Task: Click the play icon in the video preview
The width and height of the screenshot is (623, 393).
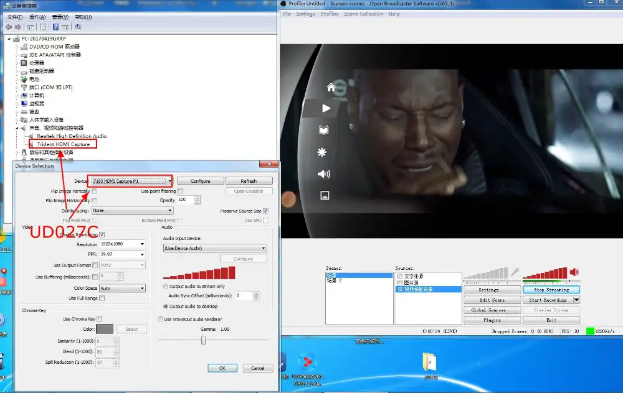Action: pos(326,108)
